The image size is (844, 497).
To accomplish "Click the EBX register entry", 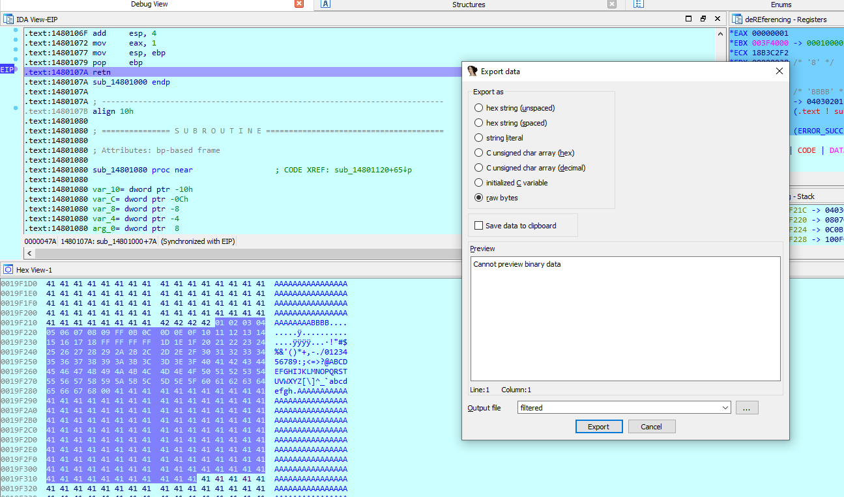I will 786,43.
